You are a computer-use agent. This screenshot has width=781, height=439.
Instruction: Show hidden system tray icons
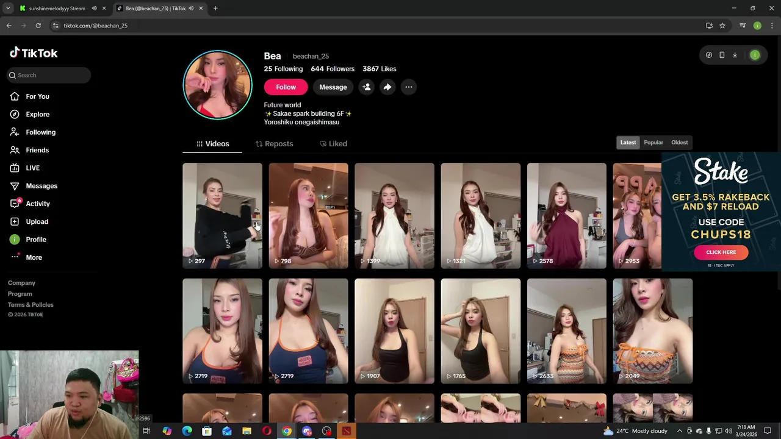(679, 431)
